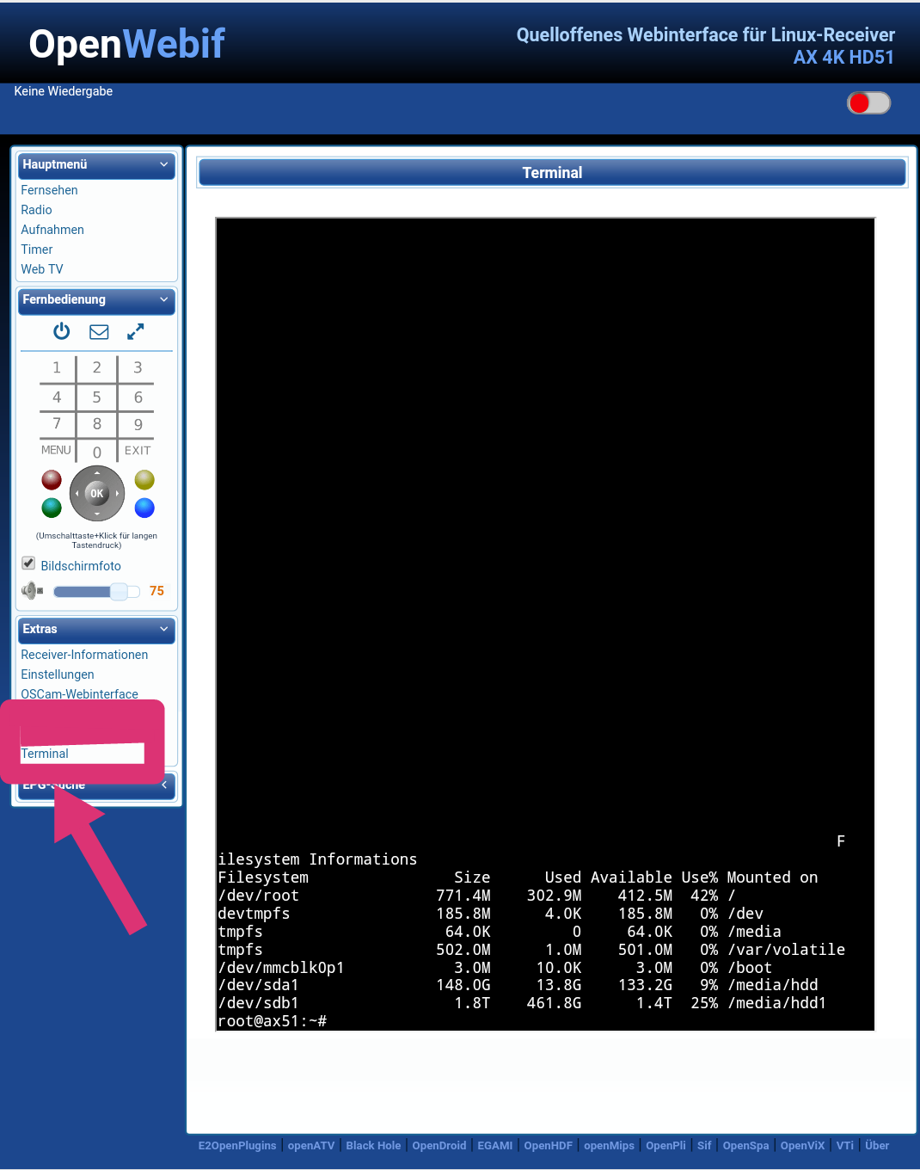Image resolution: width=920 pixels, height=1170 pixels.
Task: Collapse the Fernbedienung section
Action: pyautogui.click(x=163, y=299)
